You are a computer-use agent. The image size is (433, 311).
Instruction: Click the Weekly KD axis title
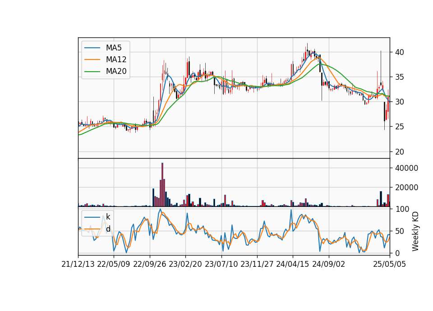(415, 232)
